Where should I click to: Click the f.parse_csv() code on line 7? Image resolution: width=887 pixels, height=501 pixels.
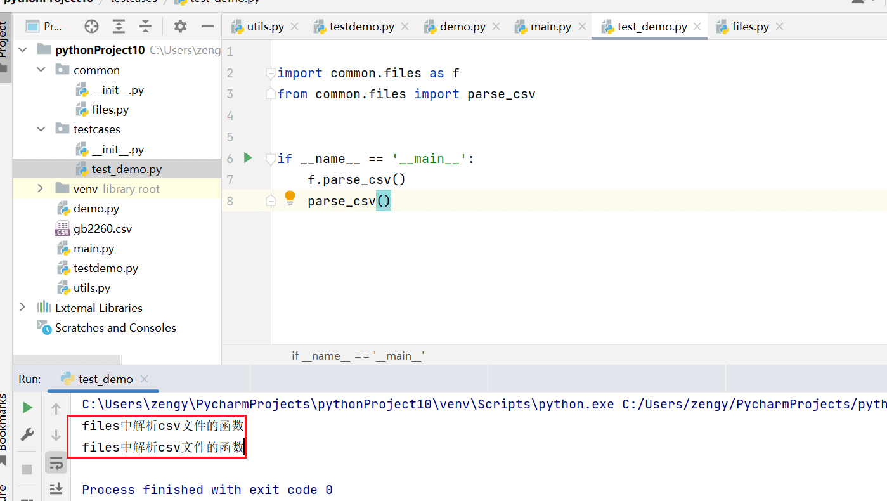356,179
